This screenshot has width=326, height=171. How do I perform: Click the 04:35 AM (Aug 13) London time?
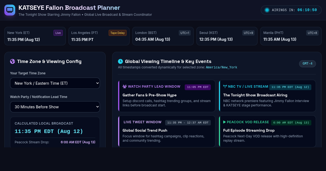[x=153, y=39]
